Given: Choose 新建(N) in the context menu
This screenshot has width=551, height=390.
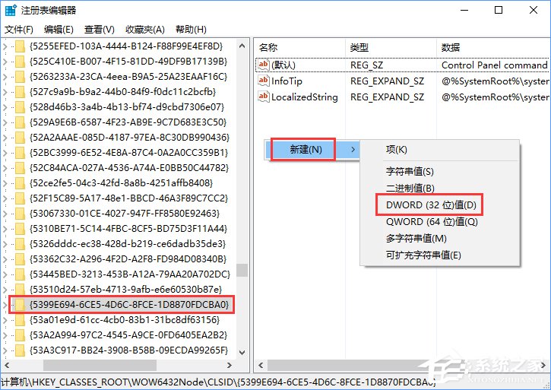Looking at the screenshot, I should 312,150.
